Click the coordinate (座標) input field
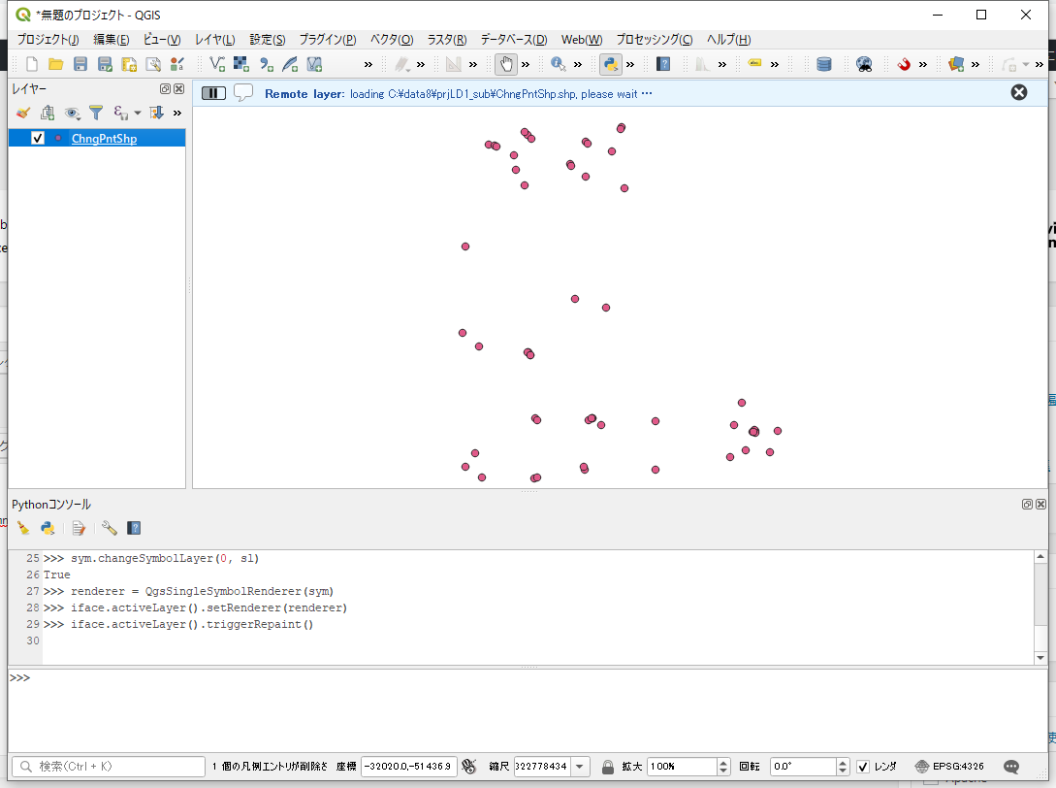The image size is (1056, 788). click(x=408, y=767)
